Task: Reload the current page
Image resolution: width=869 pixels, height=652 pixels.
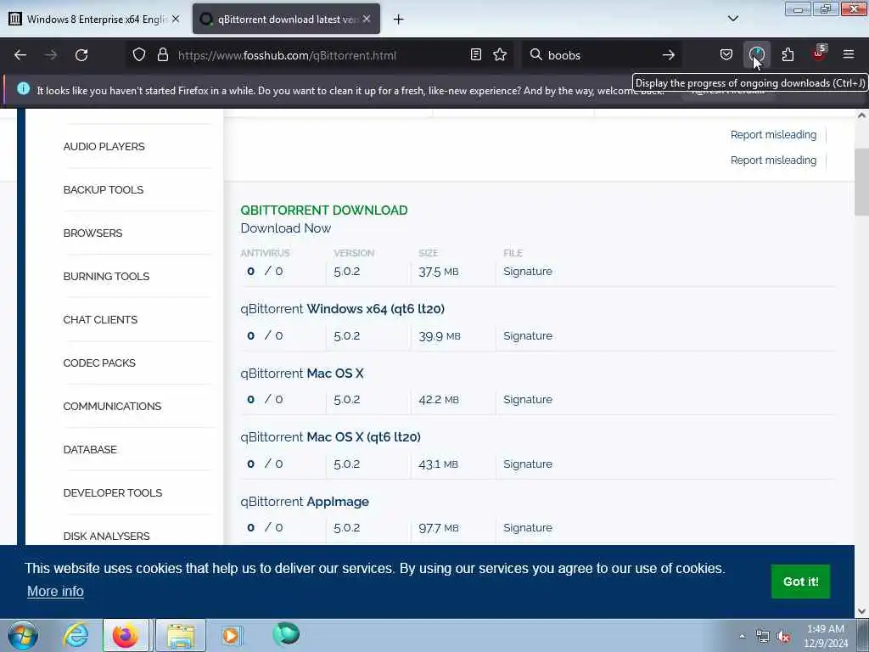Action: coord(81,55)
